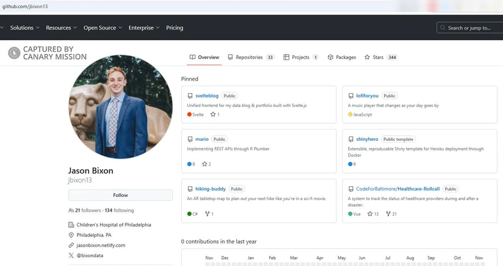Open the hiking-buddy repository

(x=211, y=189)
